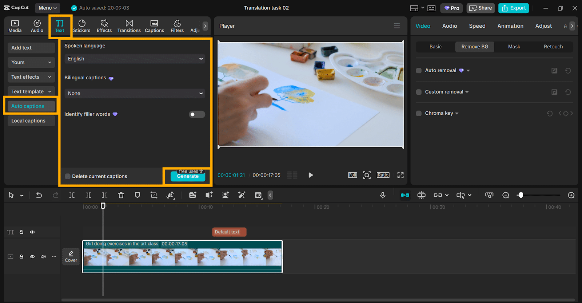The height and width of the screenshot is (303, 582).
Task: Click the playhead handle on the timeline ruler
Action: tap(103, 206)
